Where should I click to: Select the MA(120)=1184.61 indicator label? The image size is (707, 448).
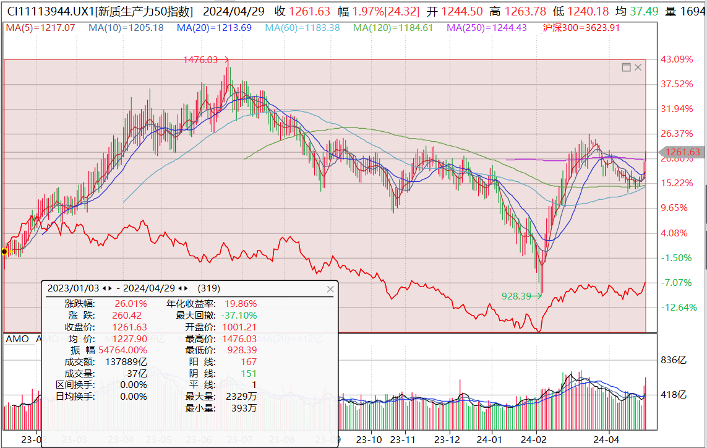[393, 27]
